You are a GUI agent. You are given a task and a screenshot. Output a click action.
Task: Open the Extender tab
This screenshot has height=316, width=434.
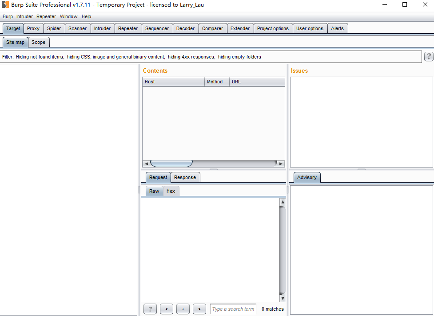point(240,28)
